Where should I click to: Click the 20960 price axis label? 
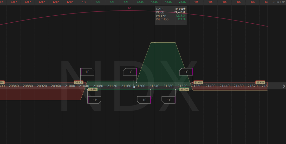[x=56, y=86]
